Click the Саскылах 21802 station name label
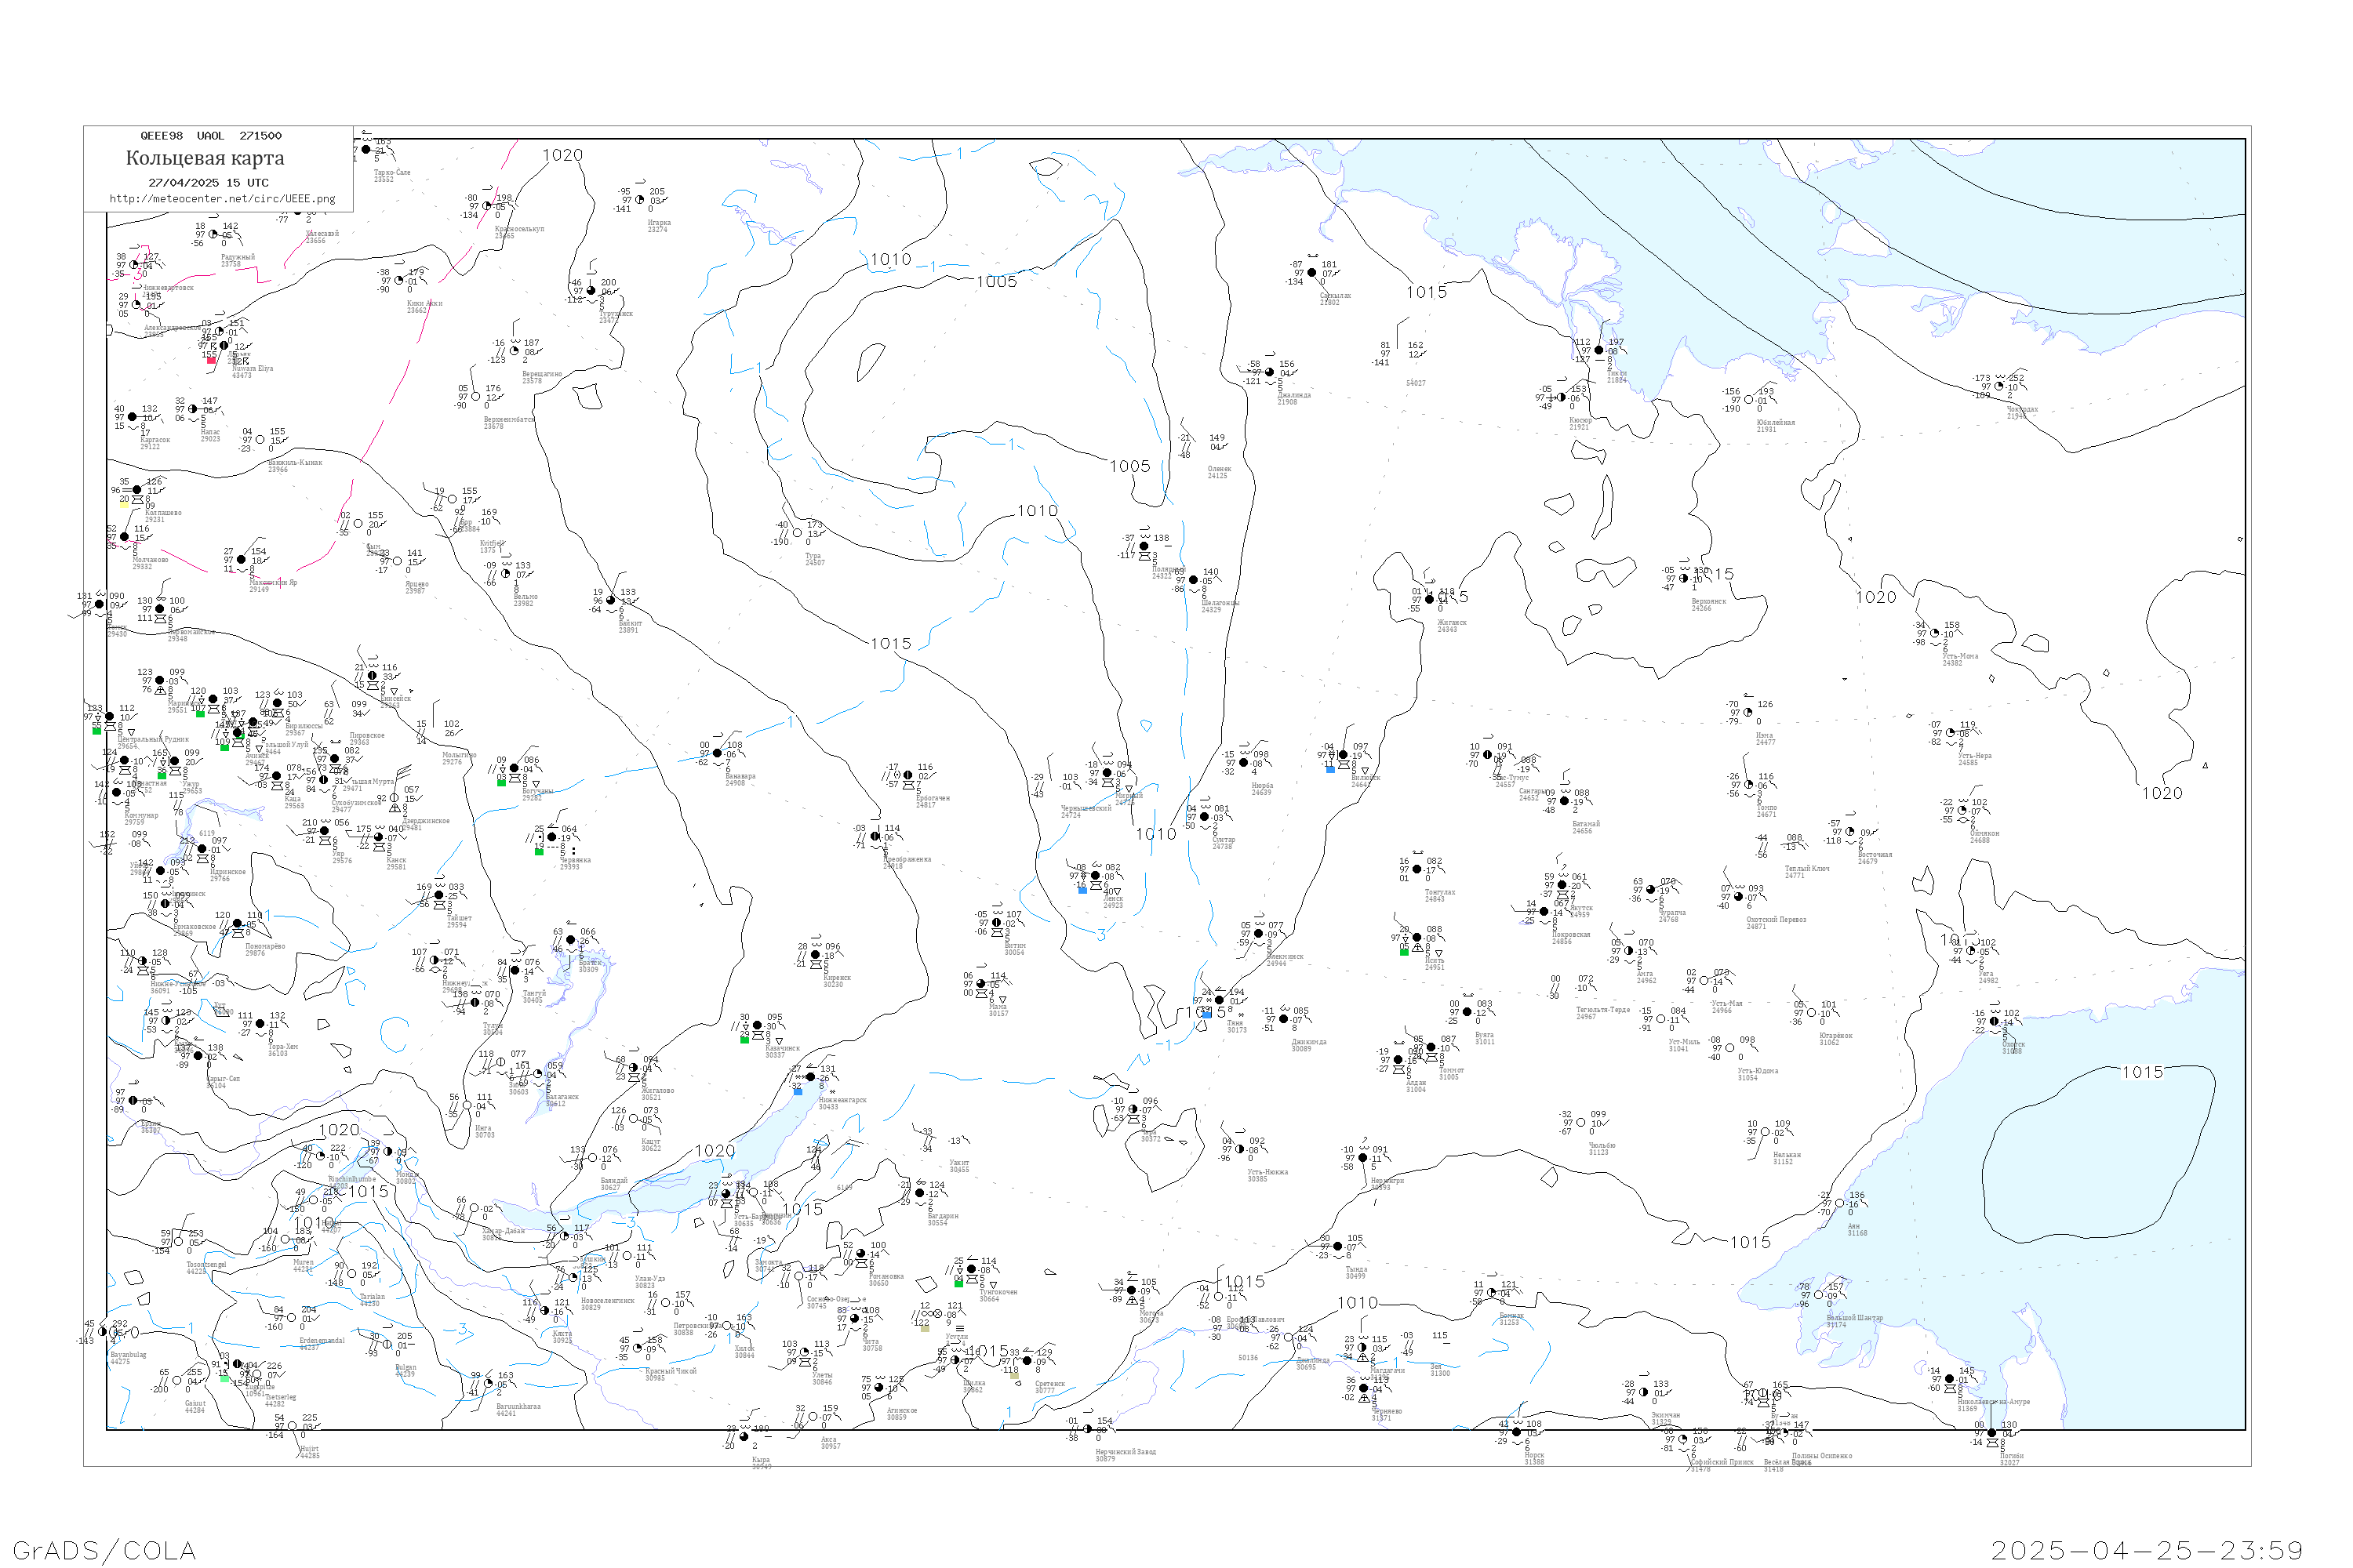Viewport: 2353px width, 1568px height. [x=1335, y=298]
